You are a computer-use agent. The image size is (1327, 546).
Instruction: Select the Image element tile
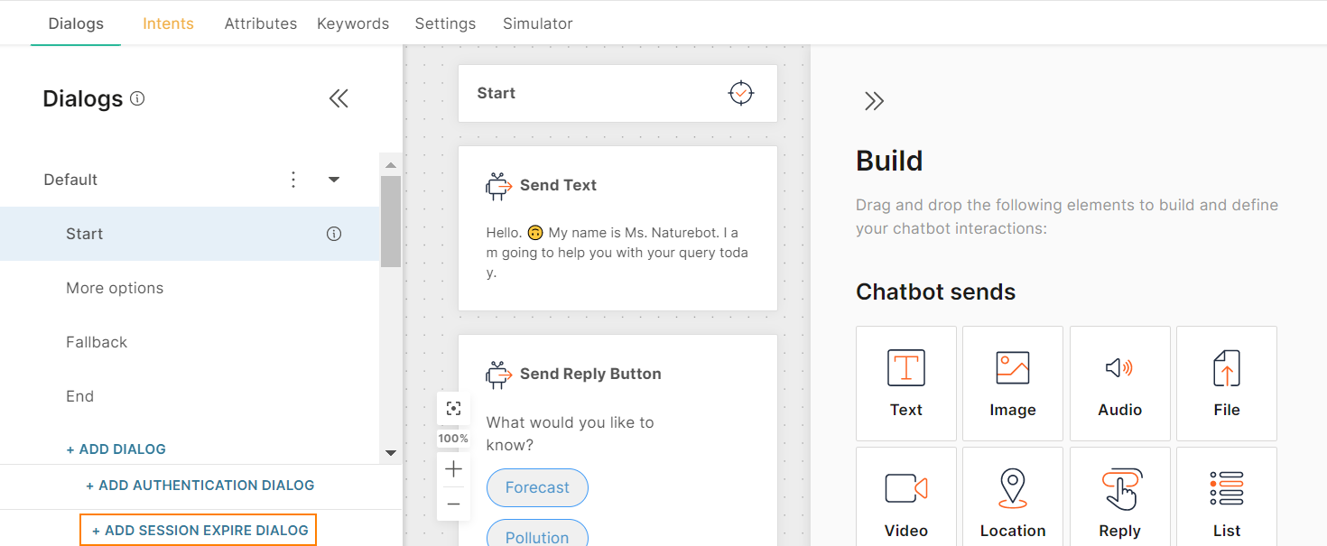click(x=1012, y=384)
